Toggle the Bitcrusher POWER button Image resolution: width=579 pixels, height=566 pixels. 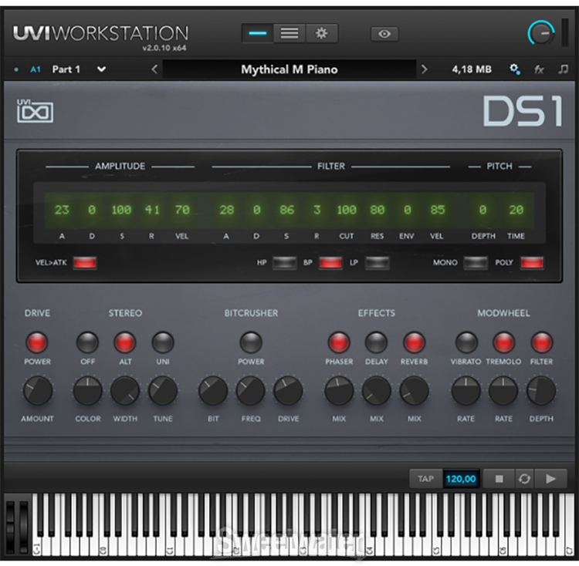coord(251,342)
